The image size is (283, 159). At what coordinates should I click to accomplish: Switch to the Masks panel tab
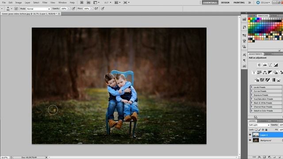(x=268, y=54)
